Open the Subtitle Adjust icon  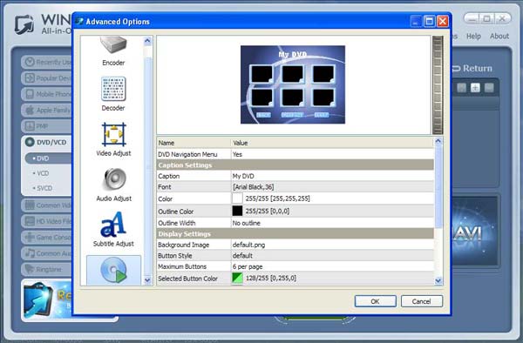tap(113, 224)
